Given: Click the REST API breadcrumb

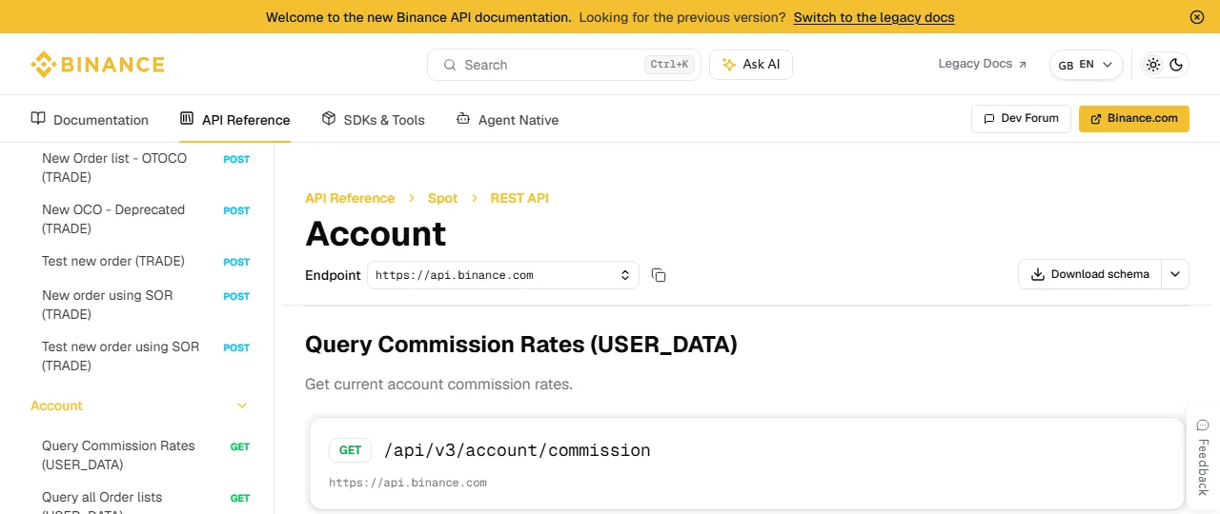Looking at the screenshot, I should (x=519, y=198).
